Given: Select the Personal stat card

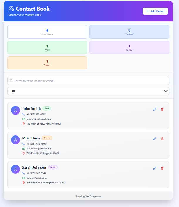Looking at the screenshot, I should 129,32.
